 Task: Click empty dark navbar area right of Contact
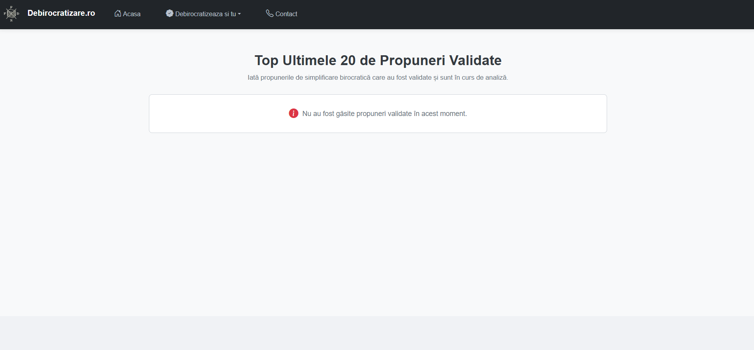pos(513,14)
